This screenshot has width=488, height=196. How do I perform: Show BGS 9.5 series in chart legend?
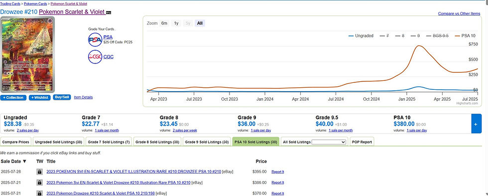(x=436, y=36)
